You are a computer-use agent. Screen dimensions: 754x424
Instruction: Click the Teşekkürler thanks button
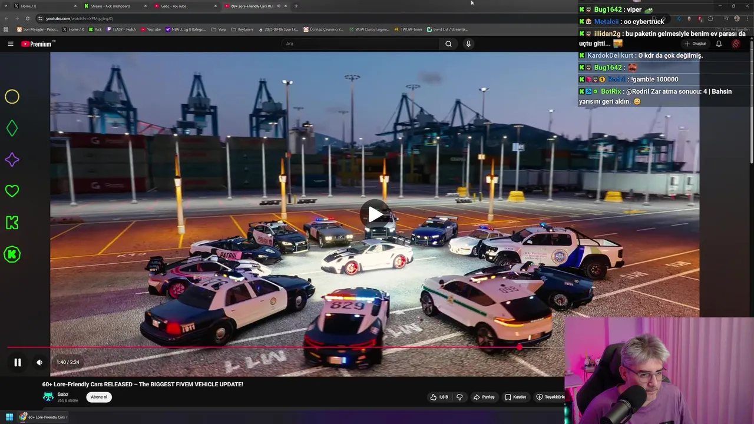[x=550, y=397]
